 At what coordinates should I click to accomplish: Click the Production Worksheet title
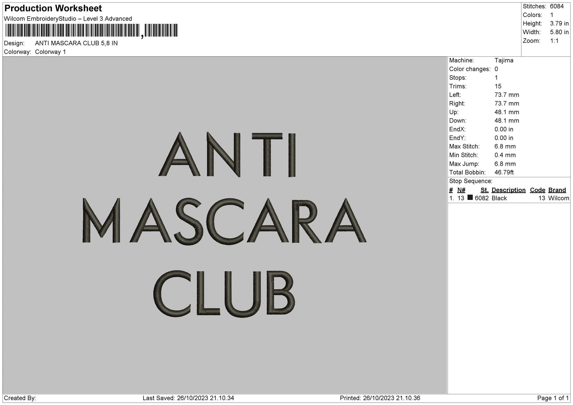tap(53, 8)
